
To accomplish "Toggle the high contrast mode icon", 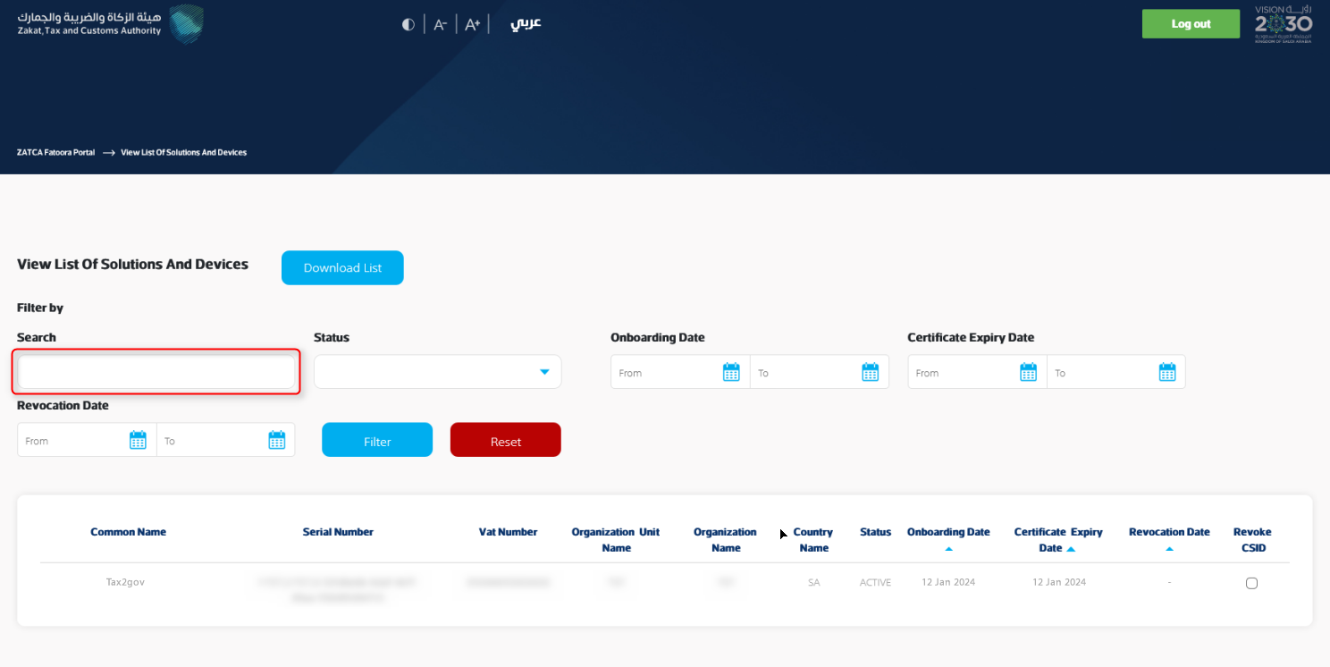I will (408, 24).
